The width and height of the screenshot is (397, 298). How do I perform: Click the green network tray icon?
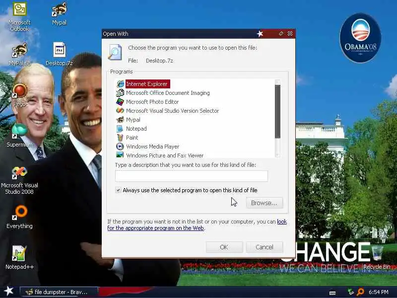[x=351, y=292]
